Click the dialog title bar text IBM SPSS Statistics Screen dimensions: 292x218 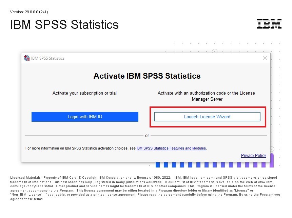(x=48, y=58)
